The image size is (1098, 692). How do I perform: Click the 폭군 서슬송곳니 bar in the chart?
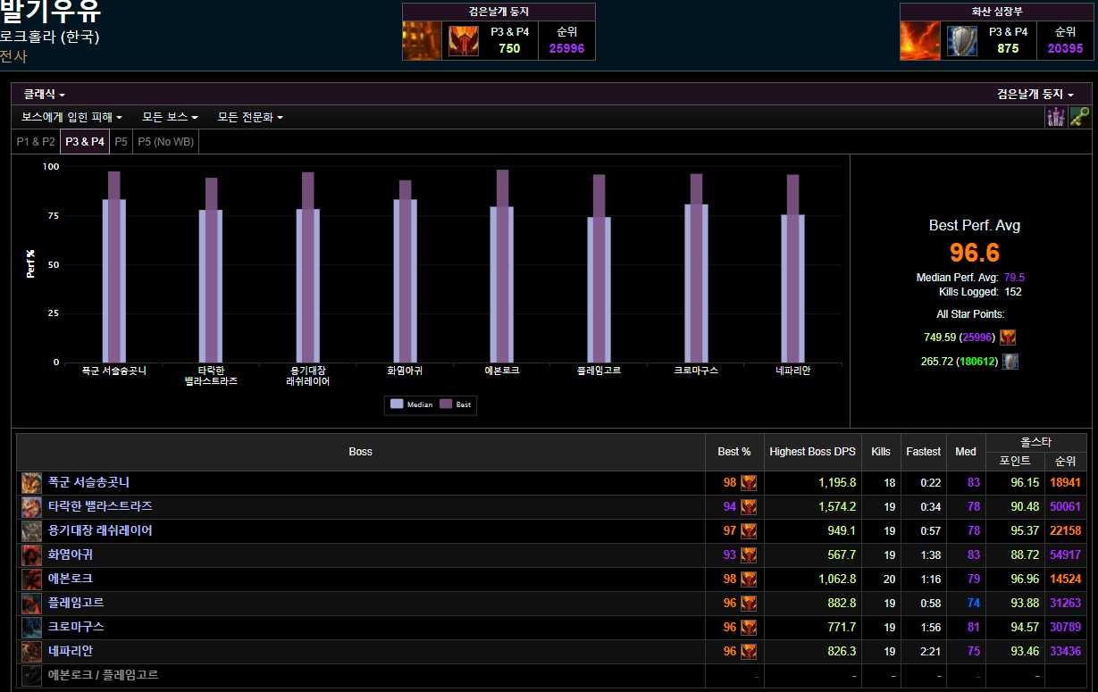pos(114,267)
